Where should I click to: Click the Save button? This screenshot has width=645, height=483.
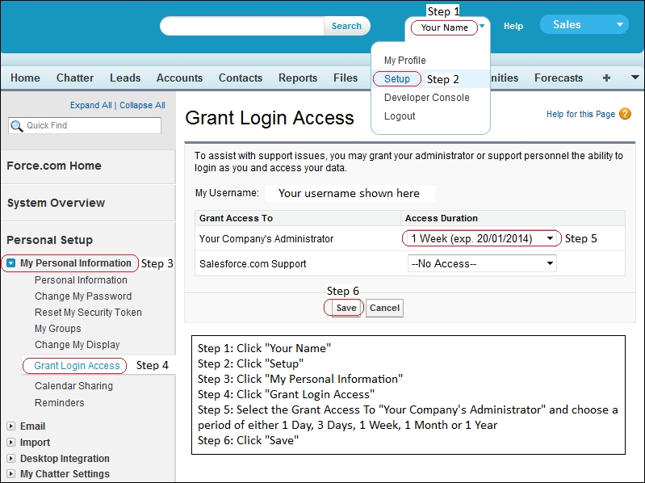(x=346, y=309)
